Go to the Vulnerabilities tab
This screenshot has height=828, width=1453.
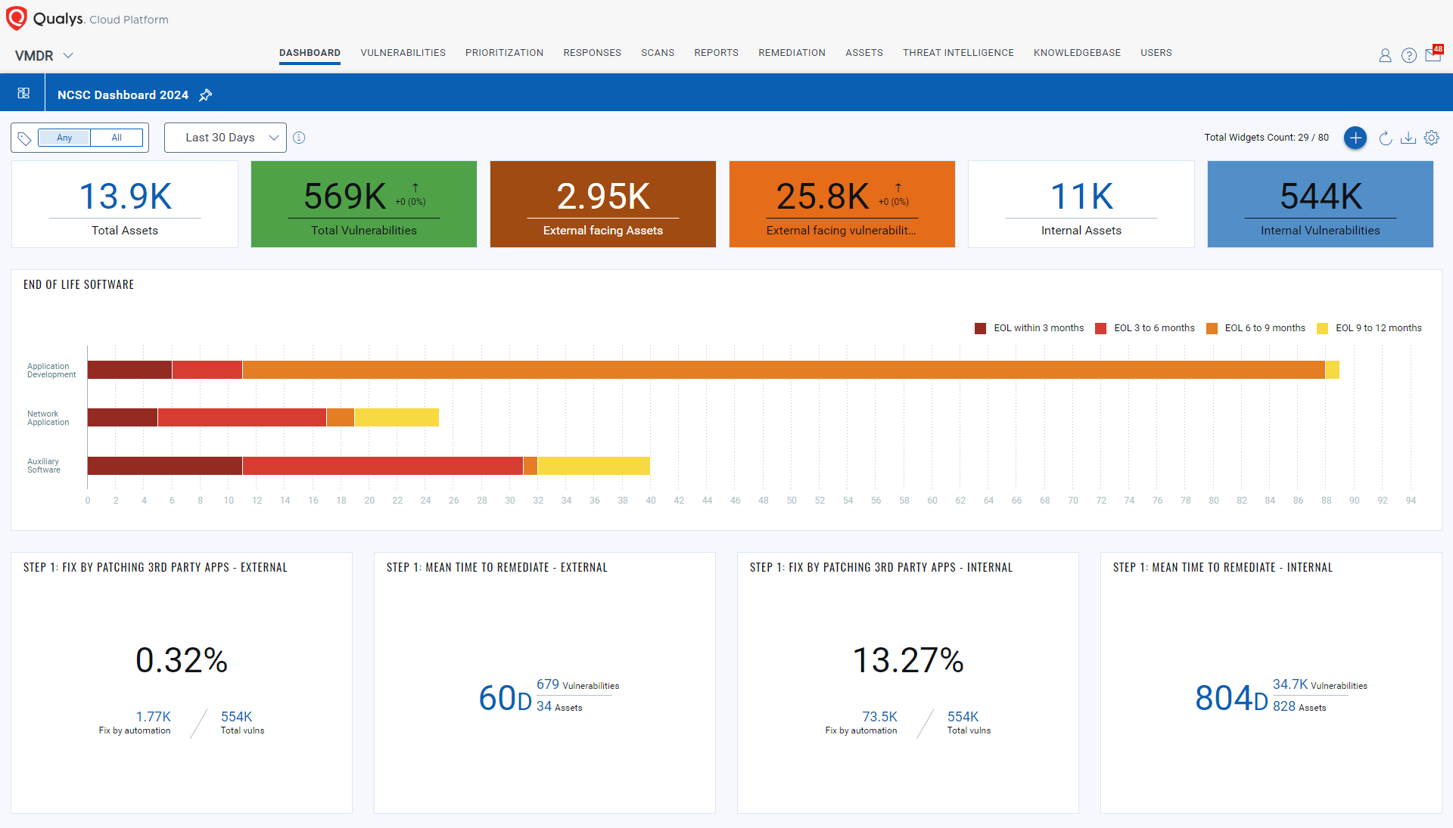click(403, 53)
